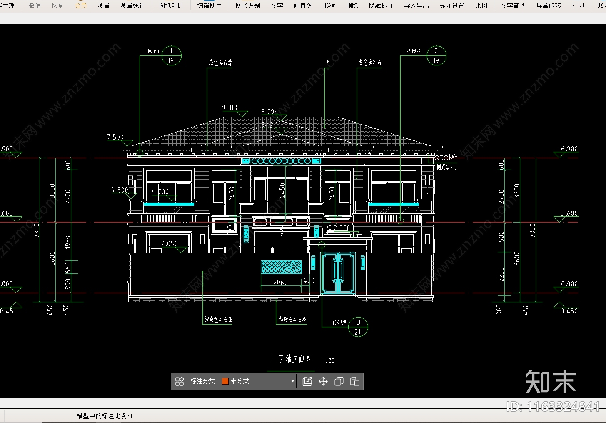
Task: Open the 导入导出 import export menu
Action: (x=416, y=5)
